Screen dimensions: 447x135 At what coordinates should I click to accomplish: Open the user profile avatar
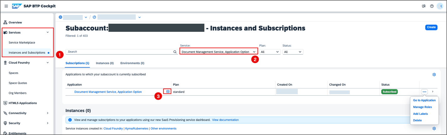pyautogui.click(x=440, y=6)
